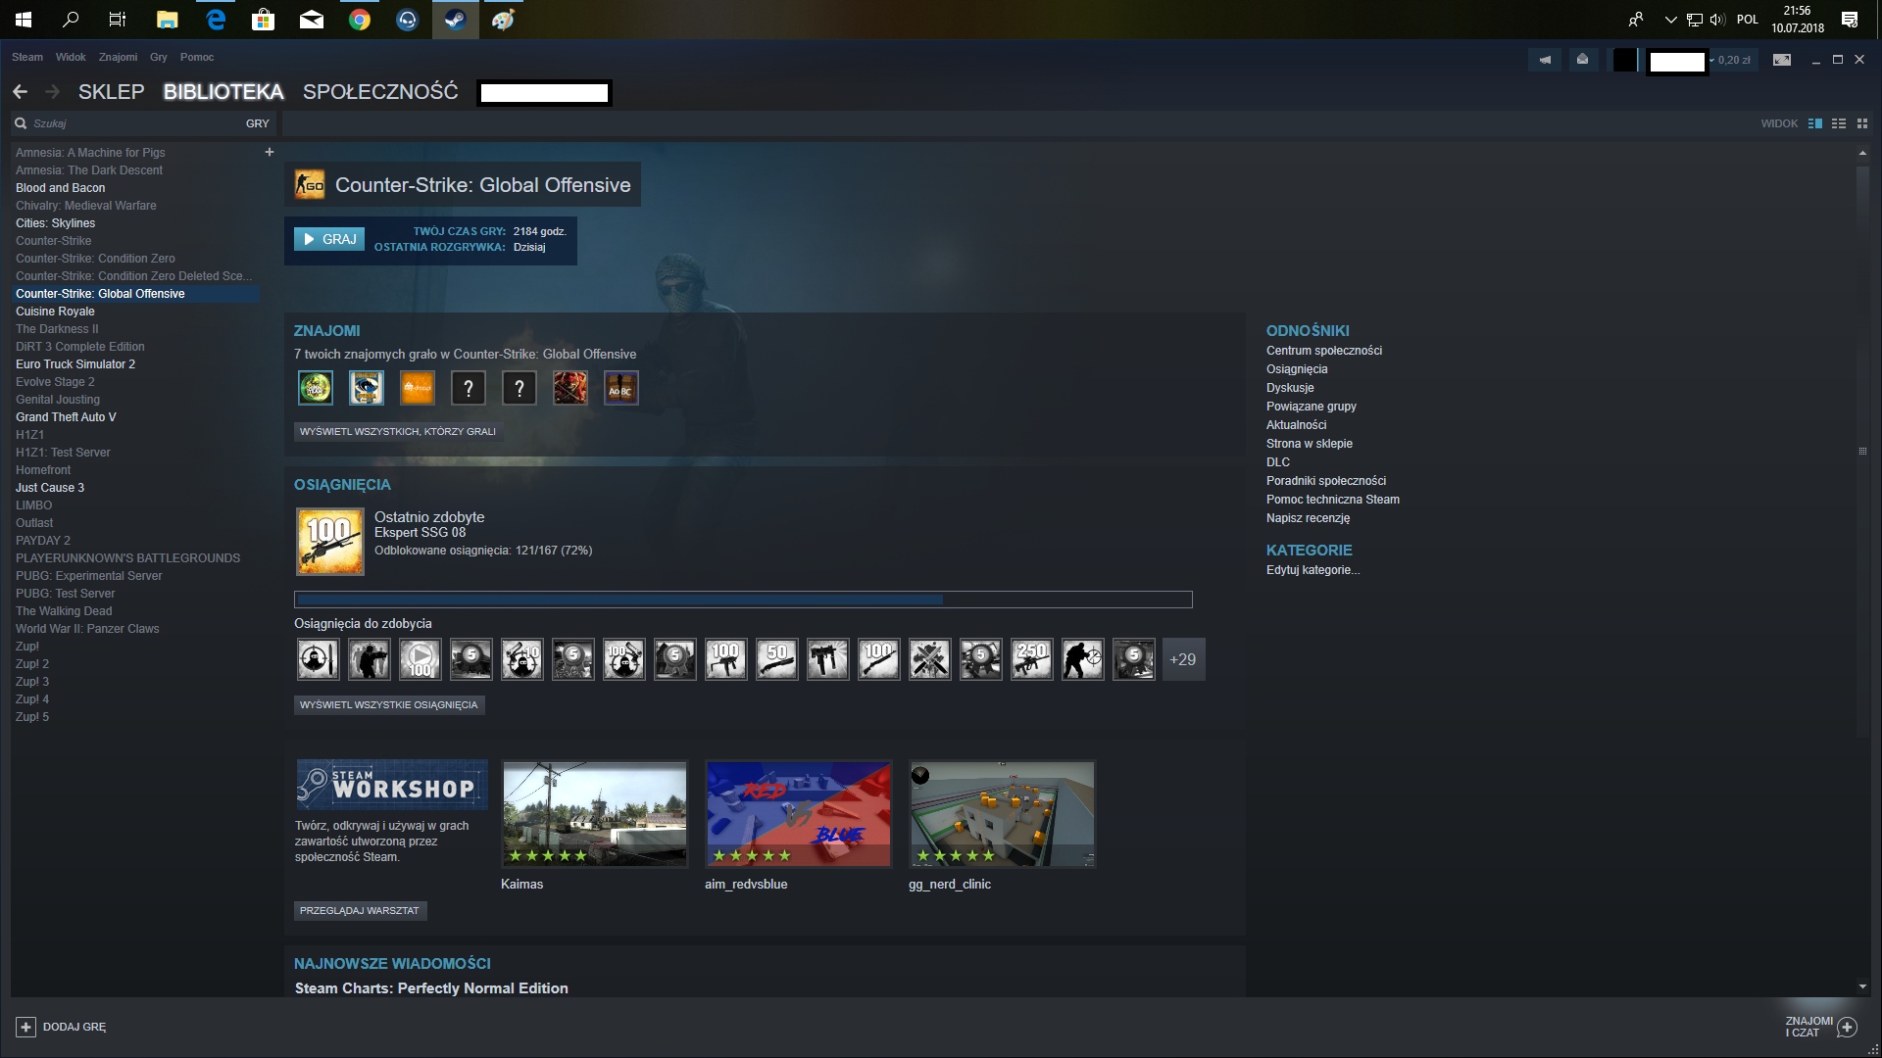Image resolution: width=1882 pixels, height=1058 pixels.
Task: Open the Napisz recenzję link
Action: click(1308, 517)
